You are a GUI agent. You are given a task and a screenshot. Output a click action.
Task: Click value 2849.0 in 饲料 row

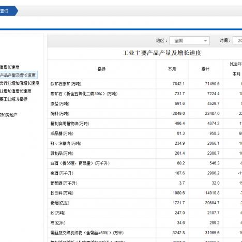tap(178, 114)
